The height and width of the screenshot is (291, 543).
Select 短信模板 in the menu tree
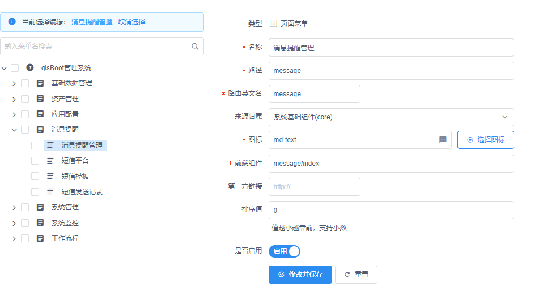75,176
